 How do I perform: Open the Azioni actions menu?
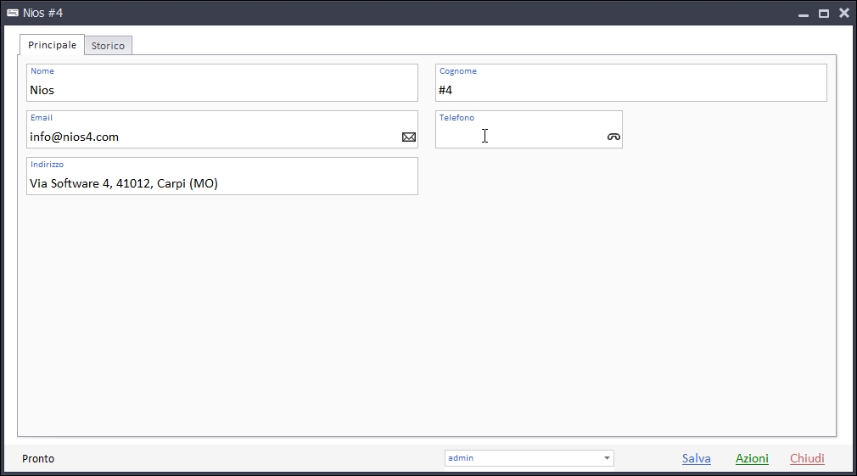click(752, 458)
